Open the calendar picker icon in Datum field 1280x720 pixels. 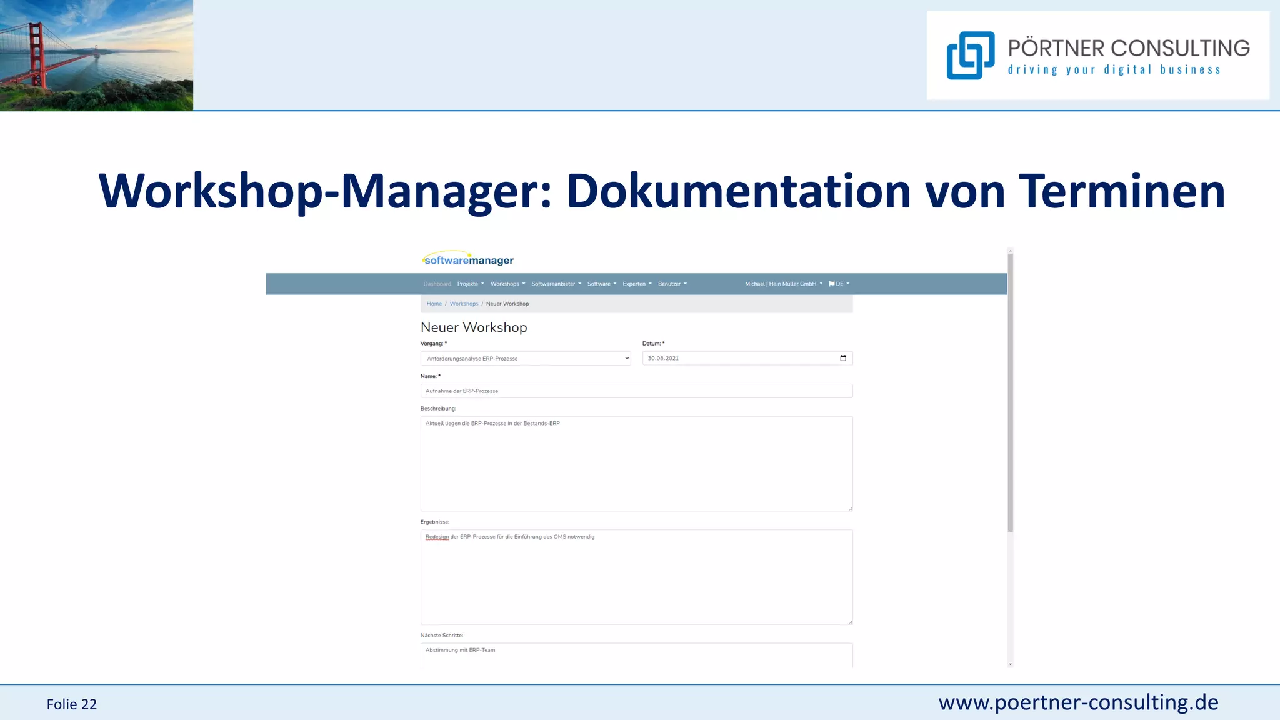tap(843, 358)
